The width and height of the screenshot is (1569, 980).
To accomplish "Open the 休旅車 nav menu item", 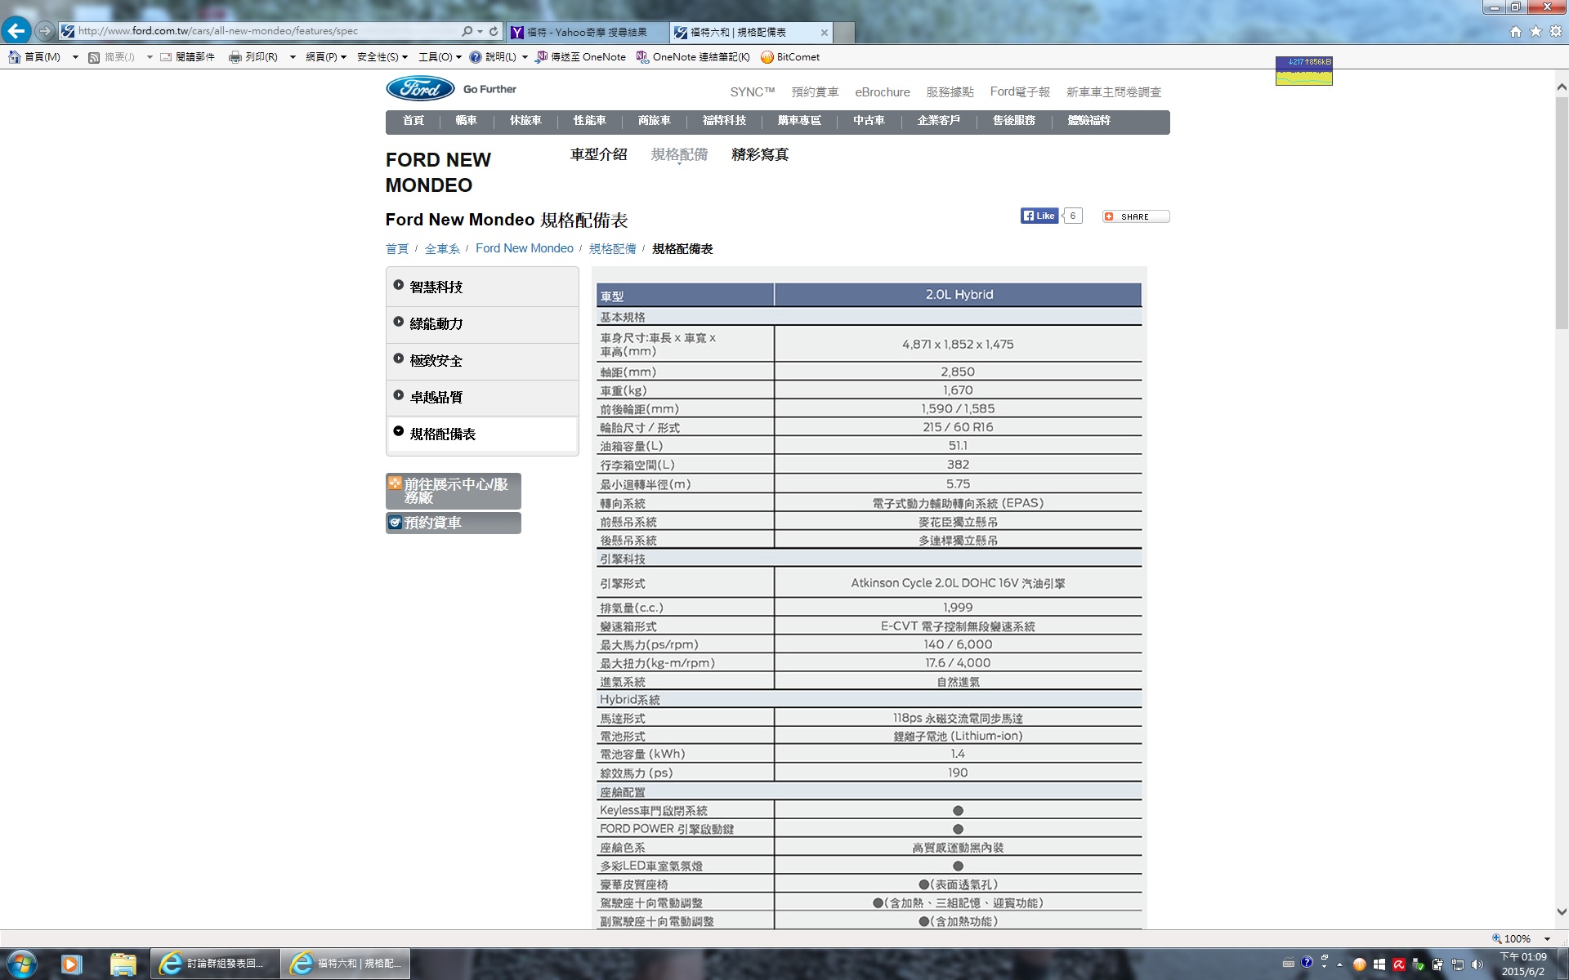I will (x=525, y=121).
